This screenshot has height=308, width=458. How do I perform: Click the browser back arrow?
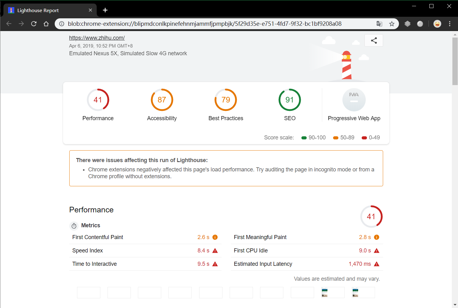(9, 24)
